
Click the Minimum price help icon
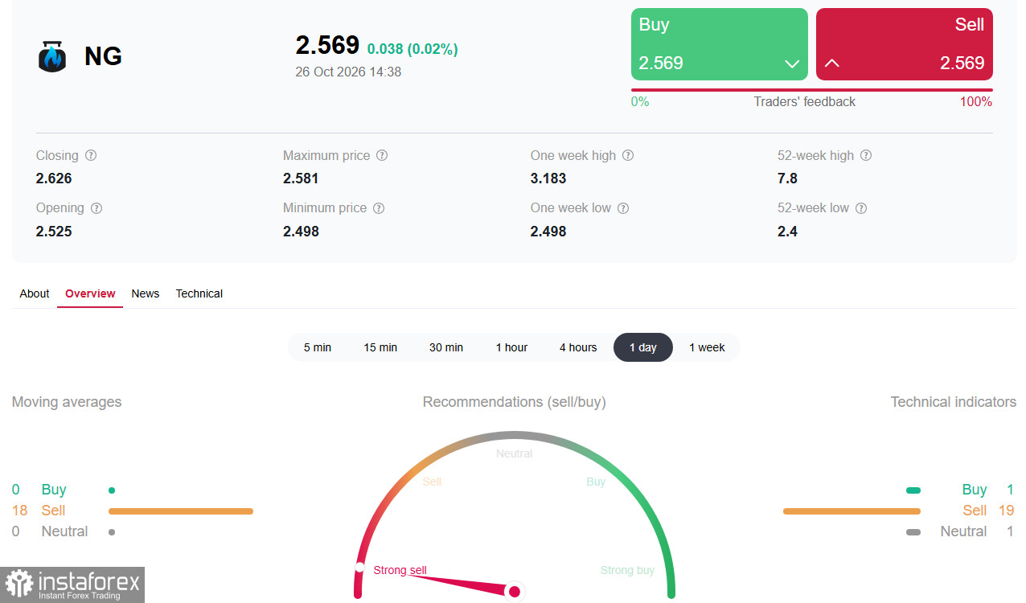coord(379,208)
